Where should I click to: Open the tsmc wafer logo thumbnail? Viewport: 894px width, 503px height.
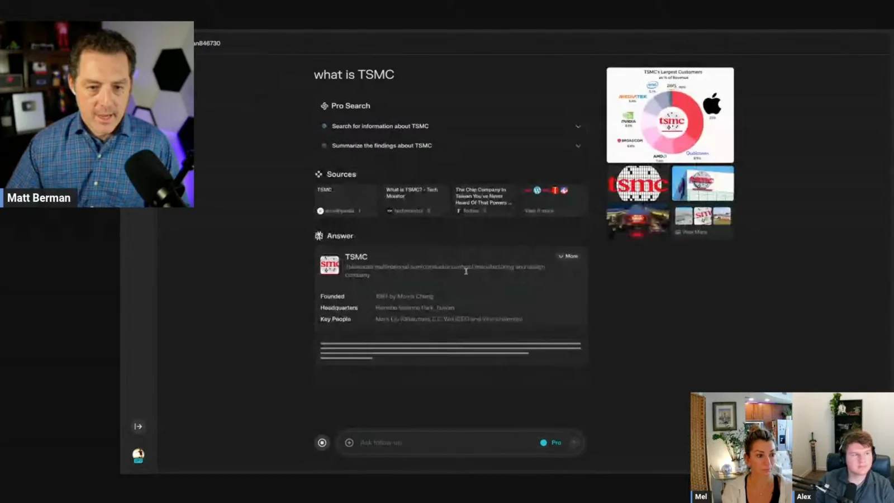pyautogui.click(x=638, y=183)
